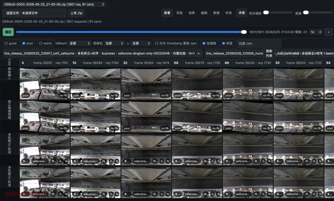Open the DEBUG-0003 zip file selector dropdown

click(54, 4)
